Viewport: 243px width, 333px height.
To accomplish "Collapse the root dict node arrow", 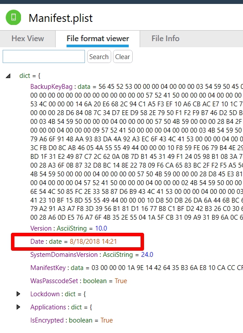I will [8, 76].
